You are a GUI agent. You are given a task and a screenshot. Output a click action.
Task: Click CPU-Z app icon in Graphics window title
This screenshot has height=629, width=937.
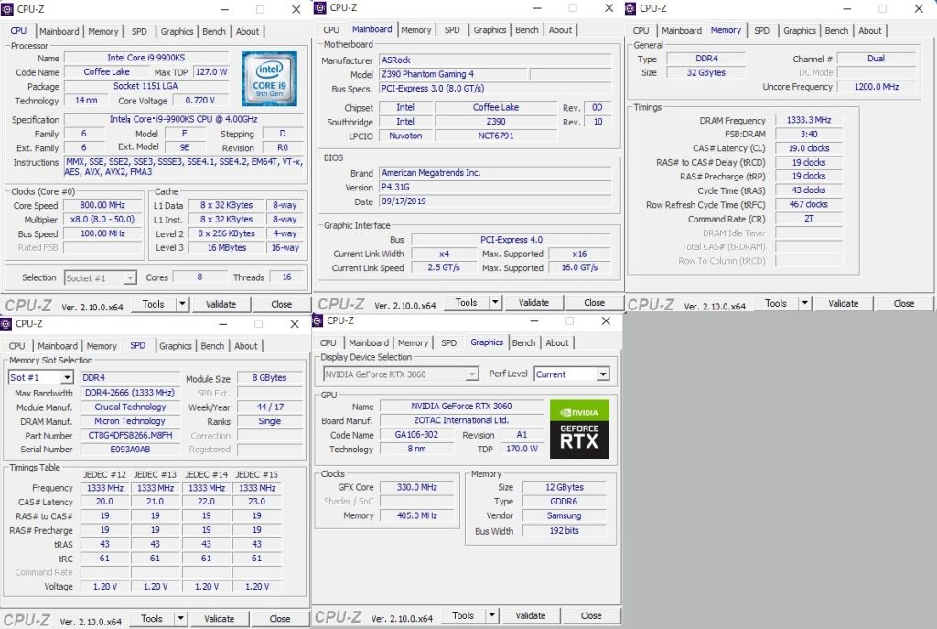(x=318, y=320)
